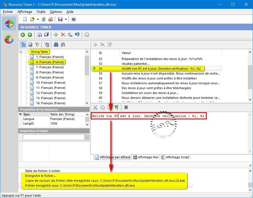Select tree item 8: Français (France)
253x198 pixels.
[x=50, y=72]
